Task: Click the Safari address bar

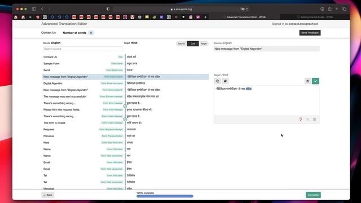Action: [181, 9]
